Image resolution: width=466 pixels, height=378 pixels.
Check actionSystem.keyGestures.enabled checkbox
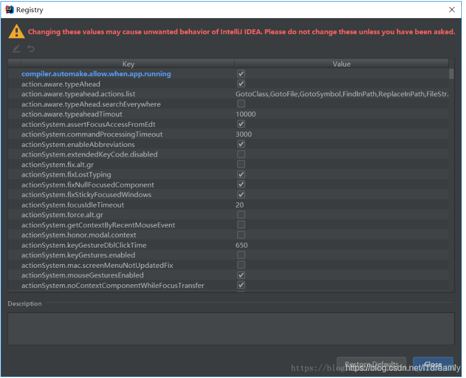(x=241, y=255)
